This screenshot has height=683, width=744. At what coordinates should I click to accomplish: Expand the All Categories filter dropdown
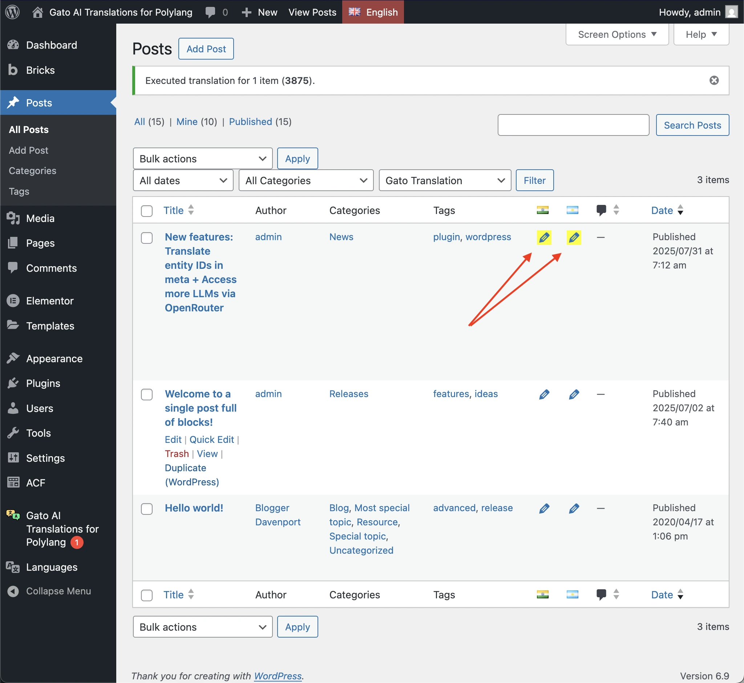(x=306, y=180)
